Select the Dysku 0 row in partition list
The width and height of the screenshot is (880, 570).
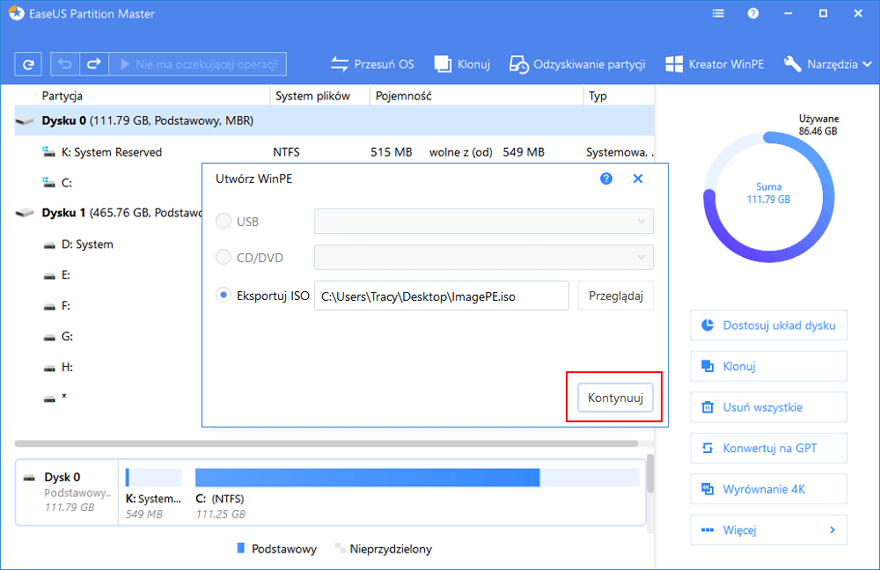[x=334, y=121]
